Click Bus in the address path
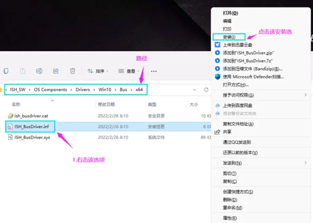The image size is (313, 223). click(x=123, y=89)
